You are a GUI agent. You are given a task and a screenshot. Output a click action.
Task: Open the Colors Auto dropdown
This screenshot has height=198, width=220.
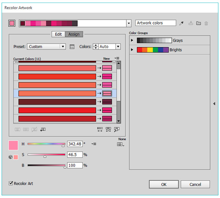click(118, 47)
